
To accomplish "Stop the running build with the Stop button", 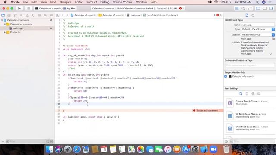I will 28,9.
